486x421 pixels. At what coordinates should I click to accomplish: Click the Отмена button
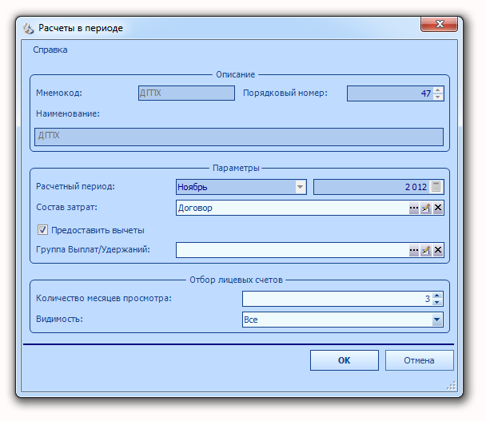pyautogui.click(x=419, y=360)
